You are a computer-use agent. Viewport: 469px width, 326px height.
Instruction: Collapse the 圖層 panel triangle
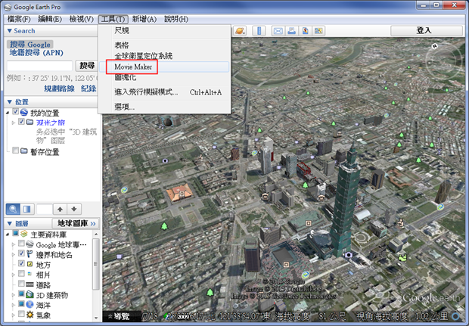pyautogui.click(x=9, y=223)
